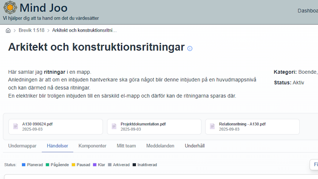Go to Brevik 1:518 breadcrumb
Image resolution: width=318 pixels, height=179 pixels.
click(x=31, y=30)
